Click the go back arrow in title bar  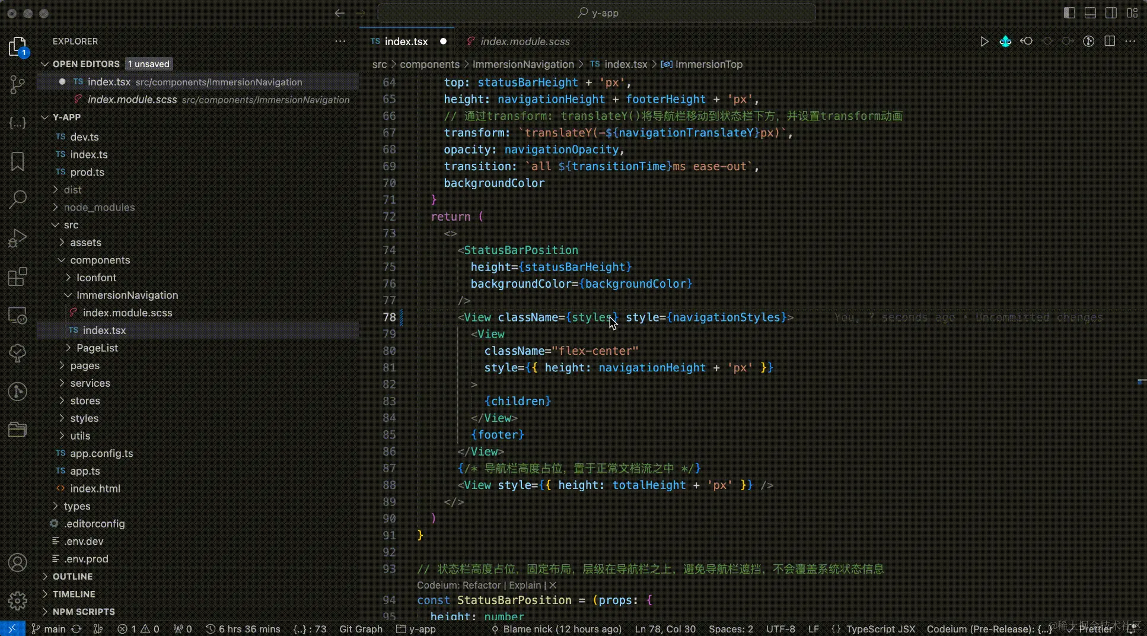[x=339, y=13]
